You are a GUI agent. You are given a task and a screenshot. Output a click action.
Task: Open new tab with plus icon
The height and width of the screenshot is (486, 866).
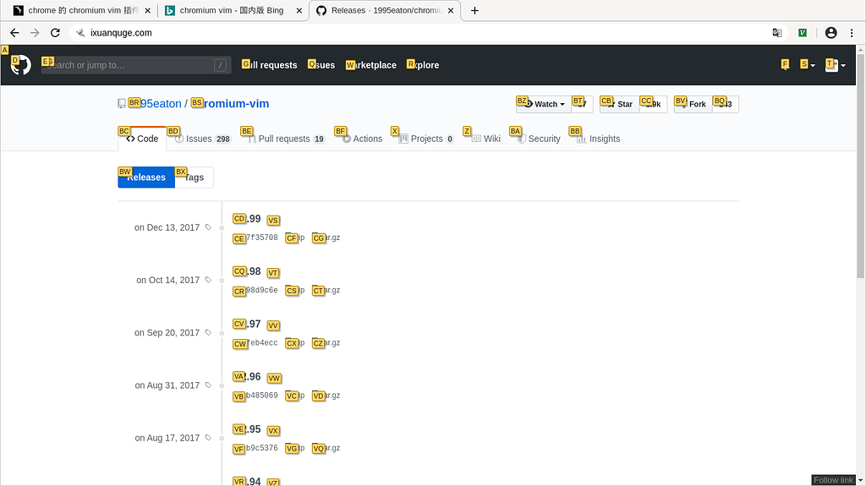(474, 10)
